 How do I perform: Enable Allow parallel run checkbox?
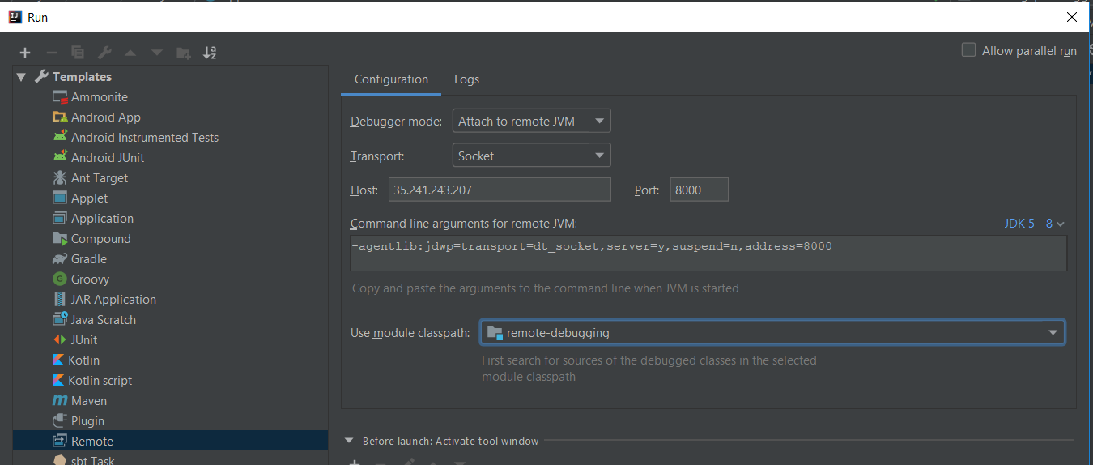tap(968, 50)
